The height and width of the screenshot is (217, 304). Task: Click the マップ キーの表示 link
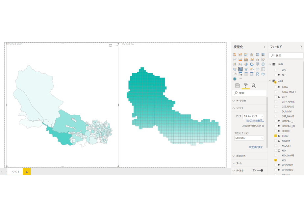point(255,121)
